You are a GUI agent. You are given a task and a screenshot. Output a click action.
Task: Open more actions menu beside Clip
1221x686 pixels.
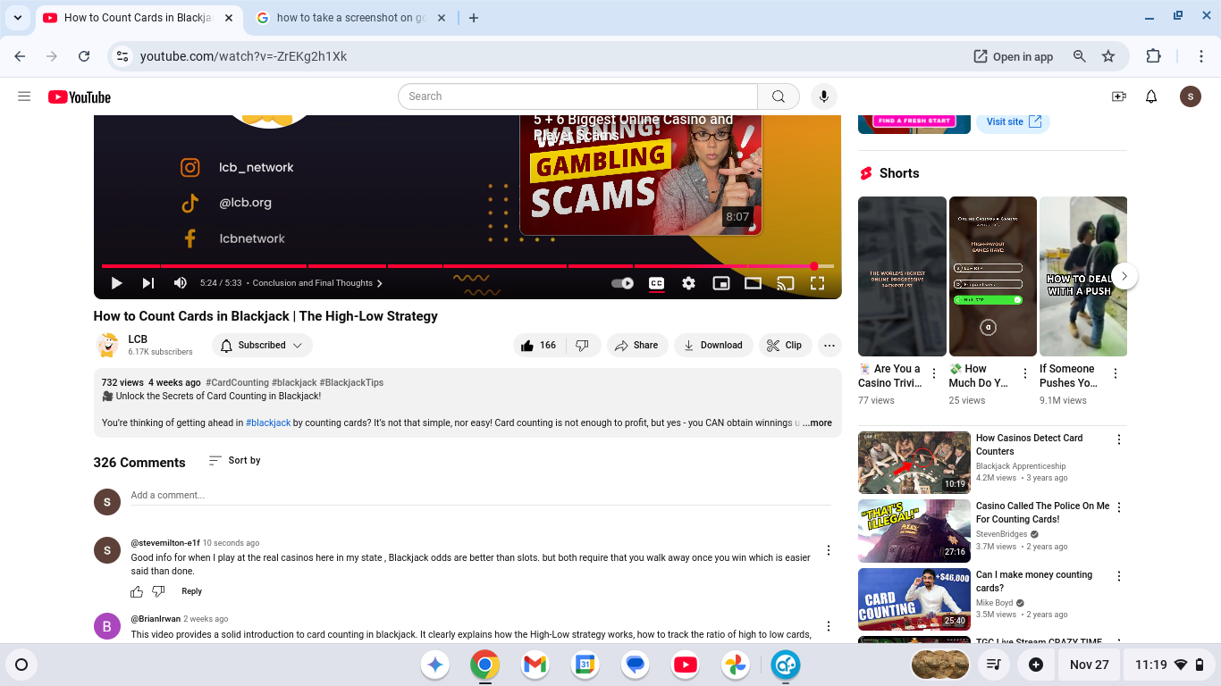tap(829, 345)
